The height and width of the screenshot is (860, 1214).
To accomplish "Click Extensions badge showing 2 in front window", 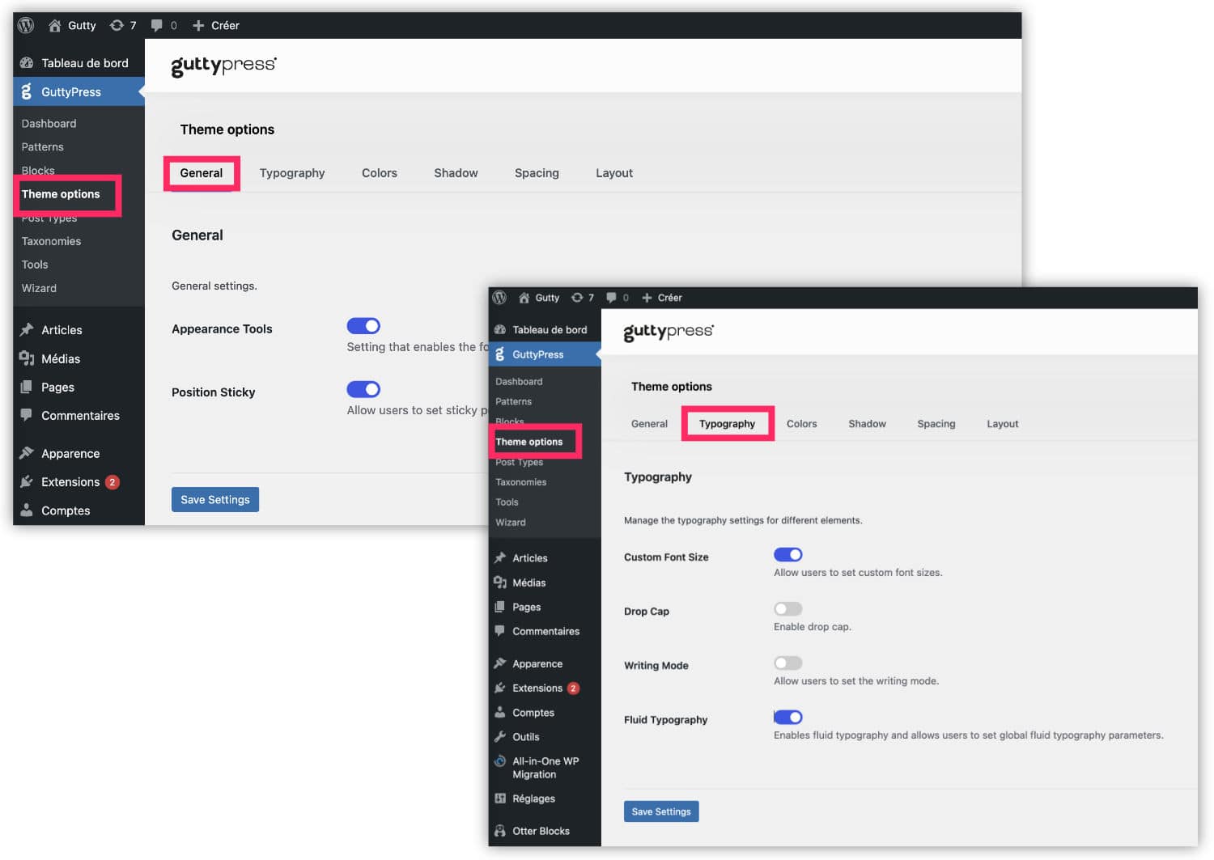I will click(573, 688).
